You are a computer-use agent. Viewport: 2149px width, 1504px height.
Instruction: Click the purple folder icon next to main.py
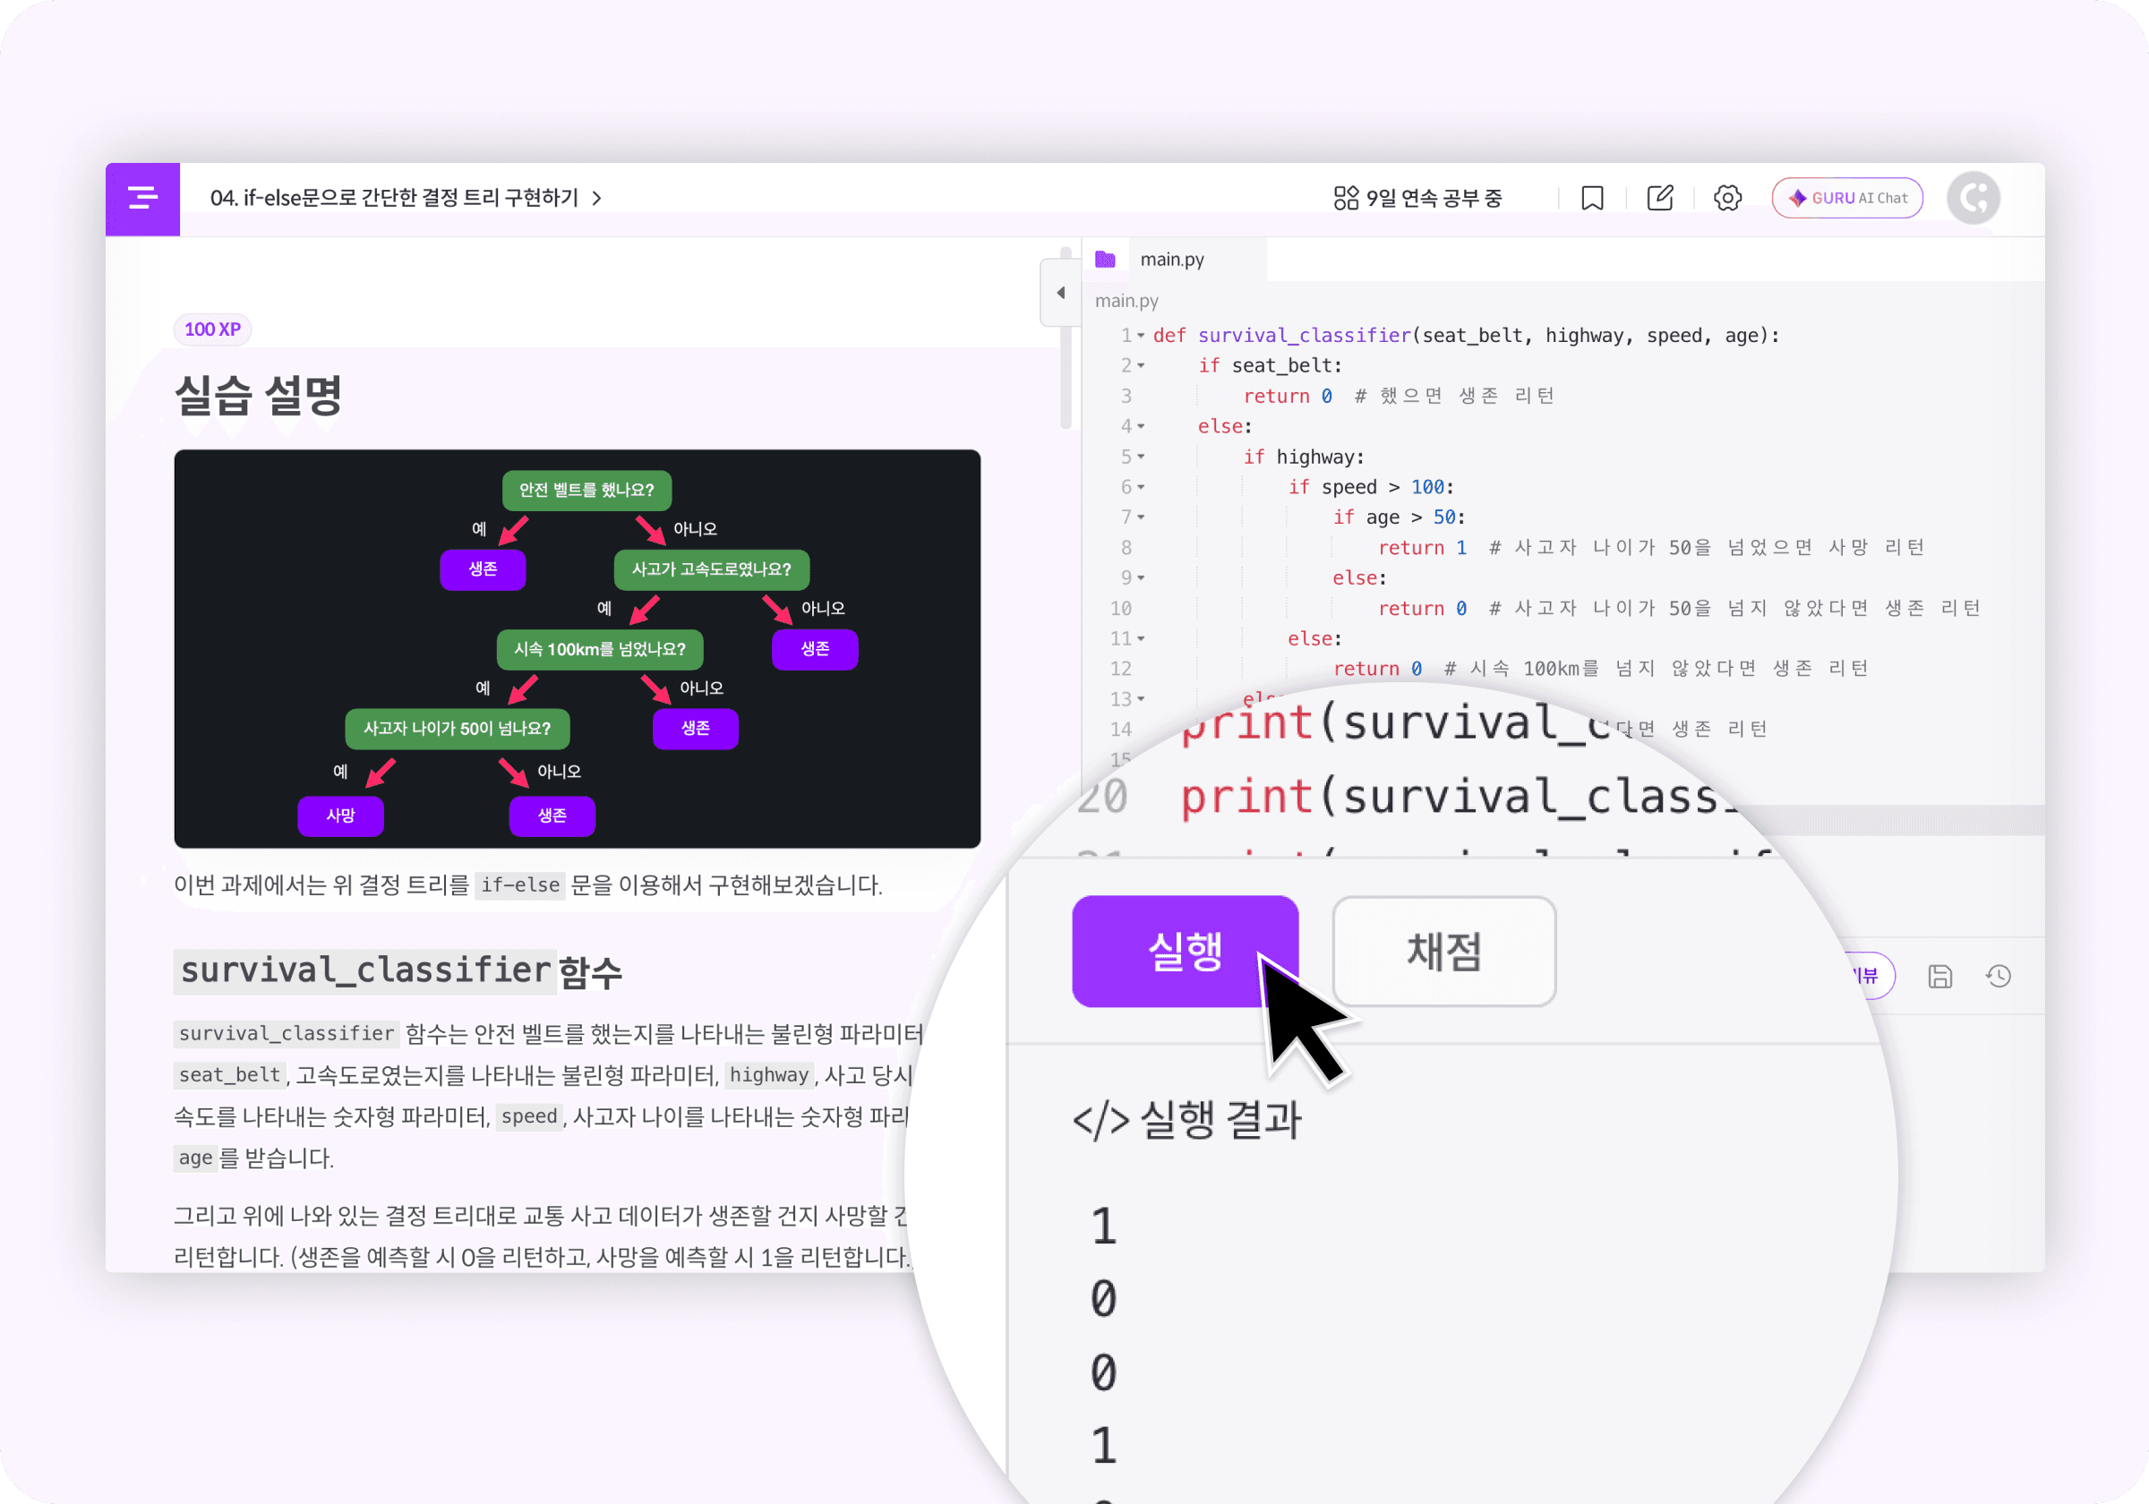tap(1107, 260)
